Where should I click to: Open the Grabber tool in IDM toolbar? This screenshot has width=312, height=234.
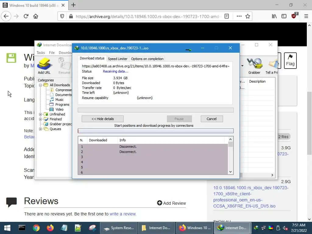(254, 66)
